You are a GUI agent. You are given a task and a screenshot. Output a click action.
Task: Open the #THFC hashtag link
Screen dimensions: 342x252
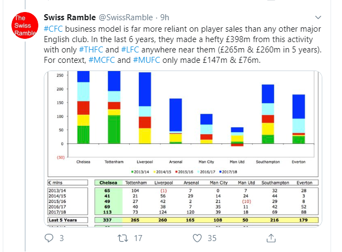click(x=91, y=50)
